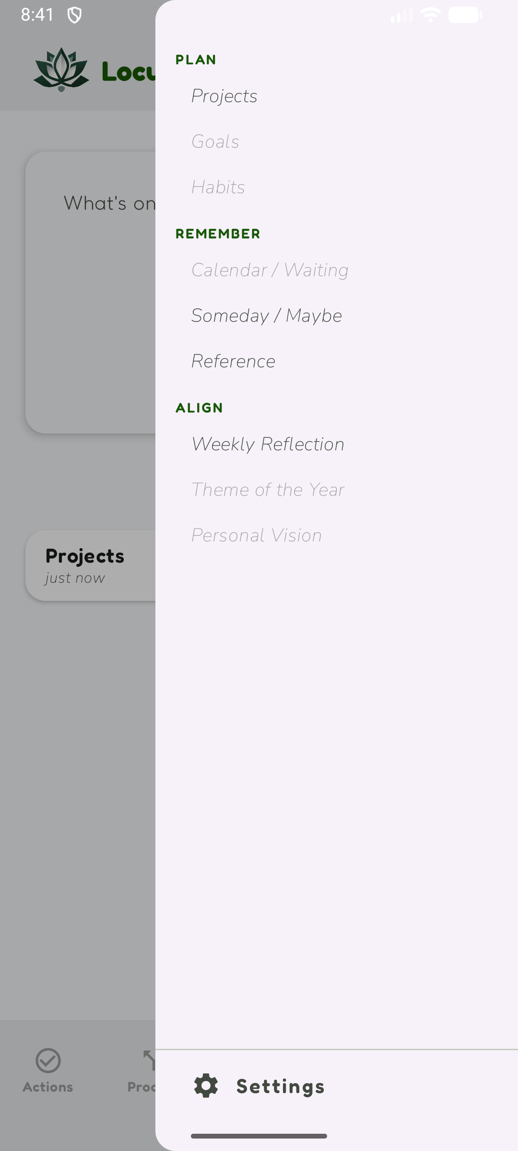
Task: Tap the battery indicator icon
Action: pyautogui.click(x=465, y=15)
